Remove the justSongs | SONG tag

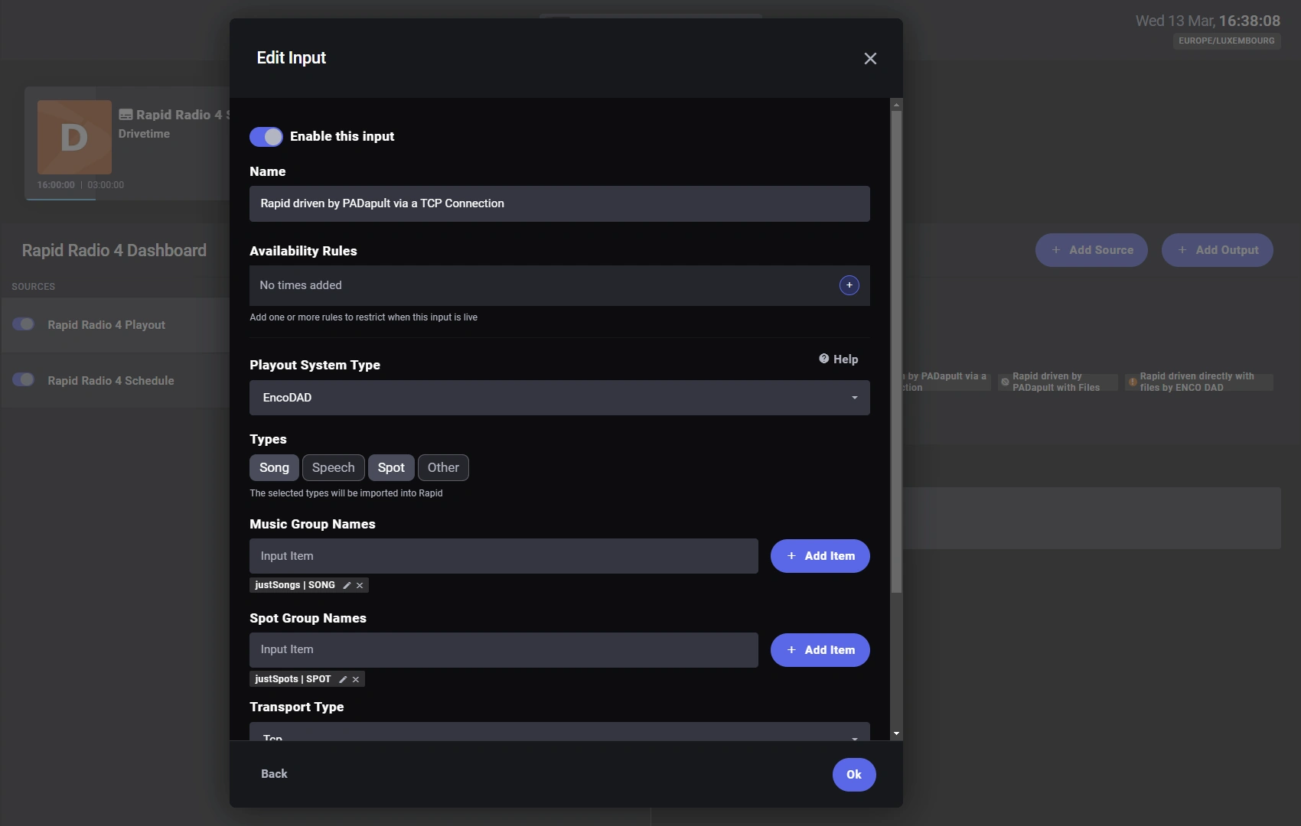[x=360, y=585]
